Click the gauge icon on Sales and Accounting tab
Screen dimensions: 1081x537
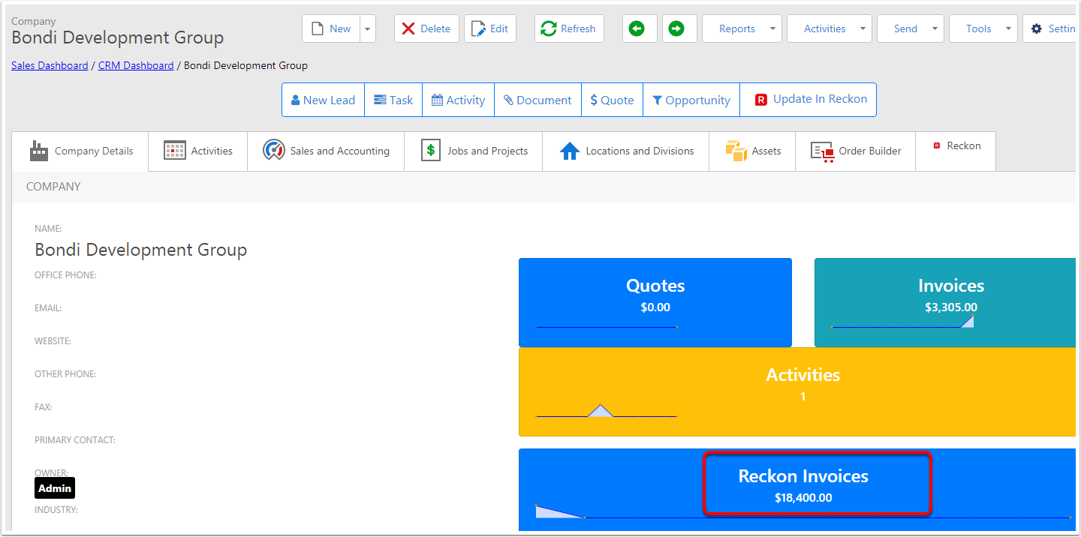273,150
